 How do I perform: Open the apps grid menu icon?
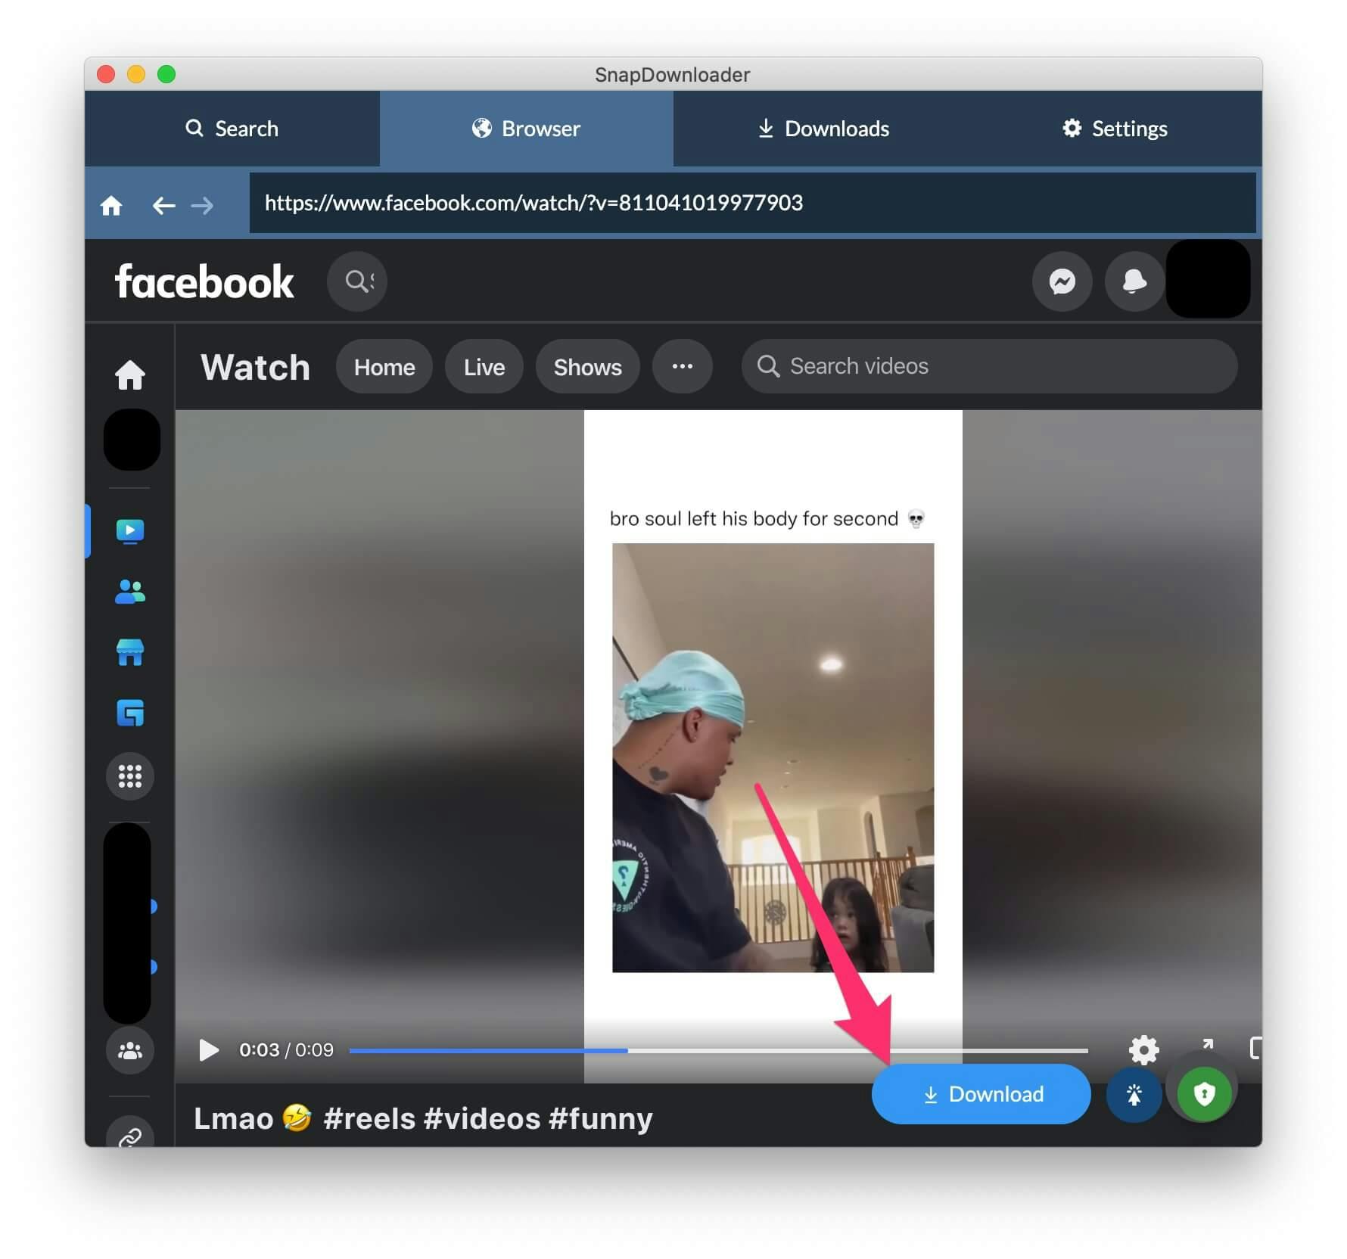point(130,776)
